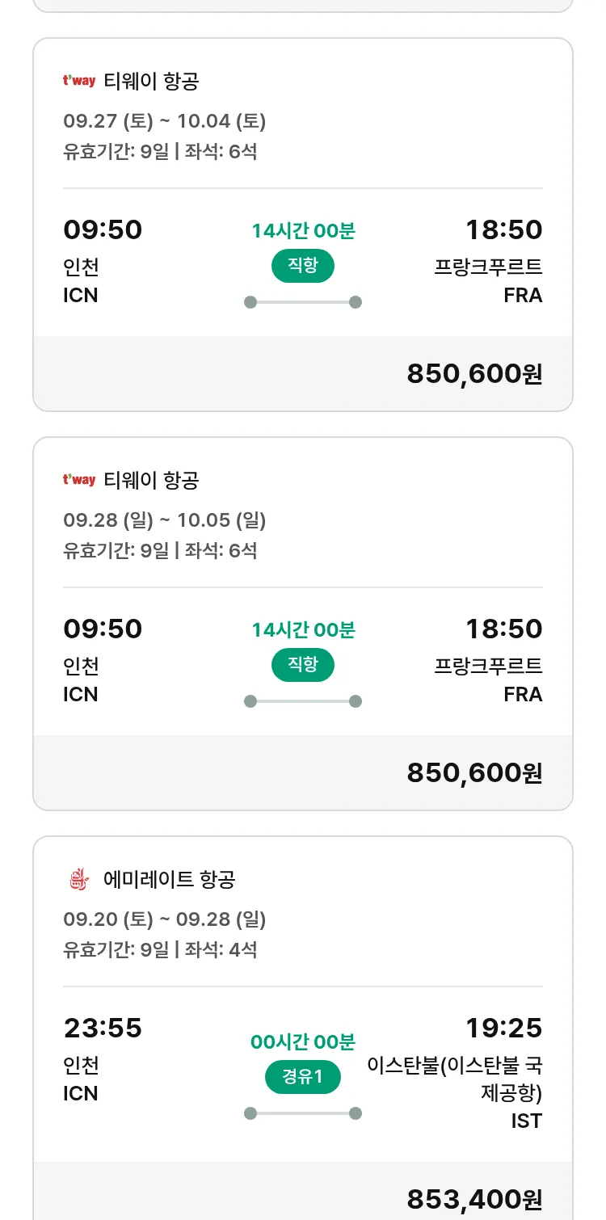Click the 09.28 (일) ~ 10.05 (일) date range
Image resolution: width=606 pixels, height=1220 pixels.
(165, 520)
